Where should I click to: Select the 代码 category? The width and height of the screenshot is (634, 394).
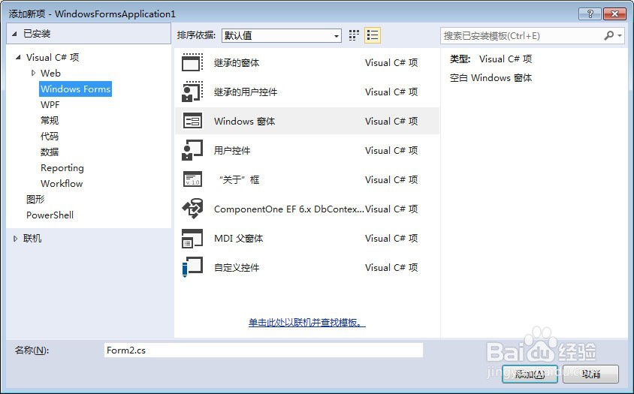coord(50,136)
